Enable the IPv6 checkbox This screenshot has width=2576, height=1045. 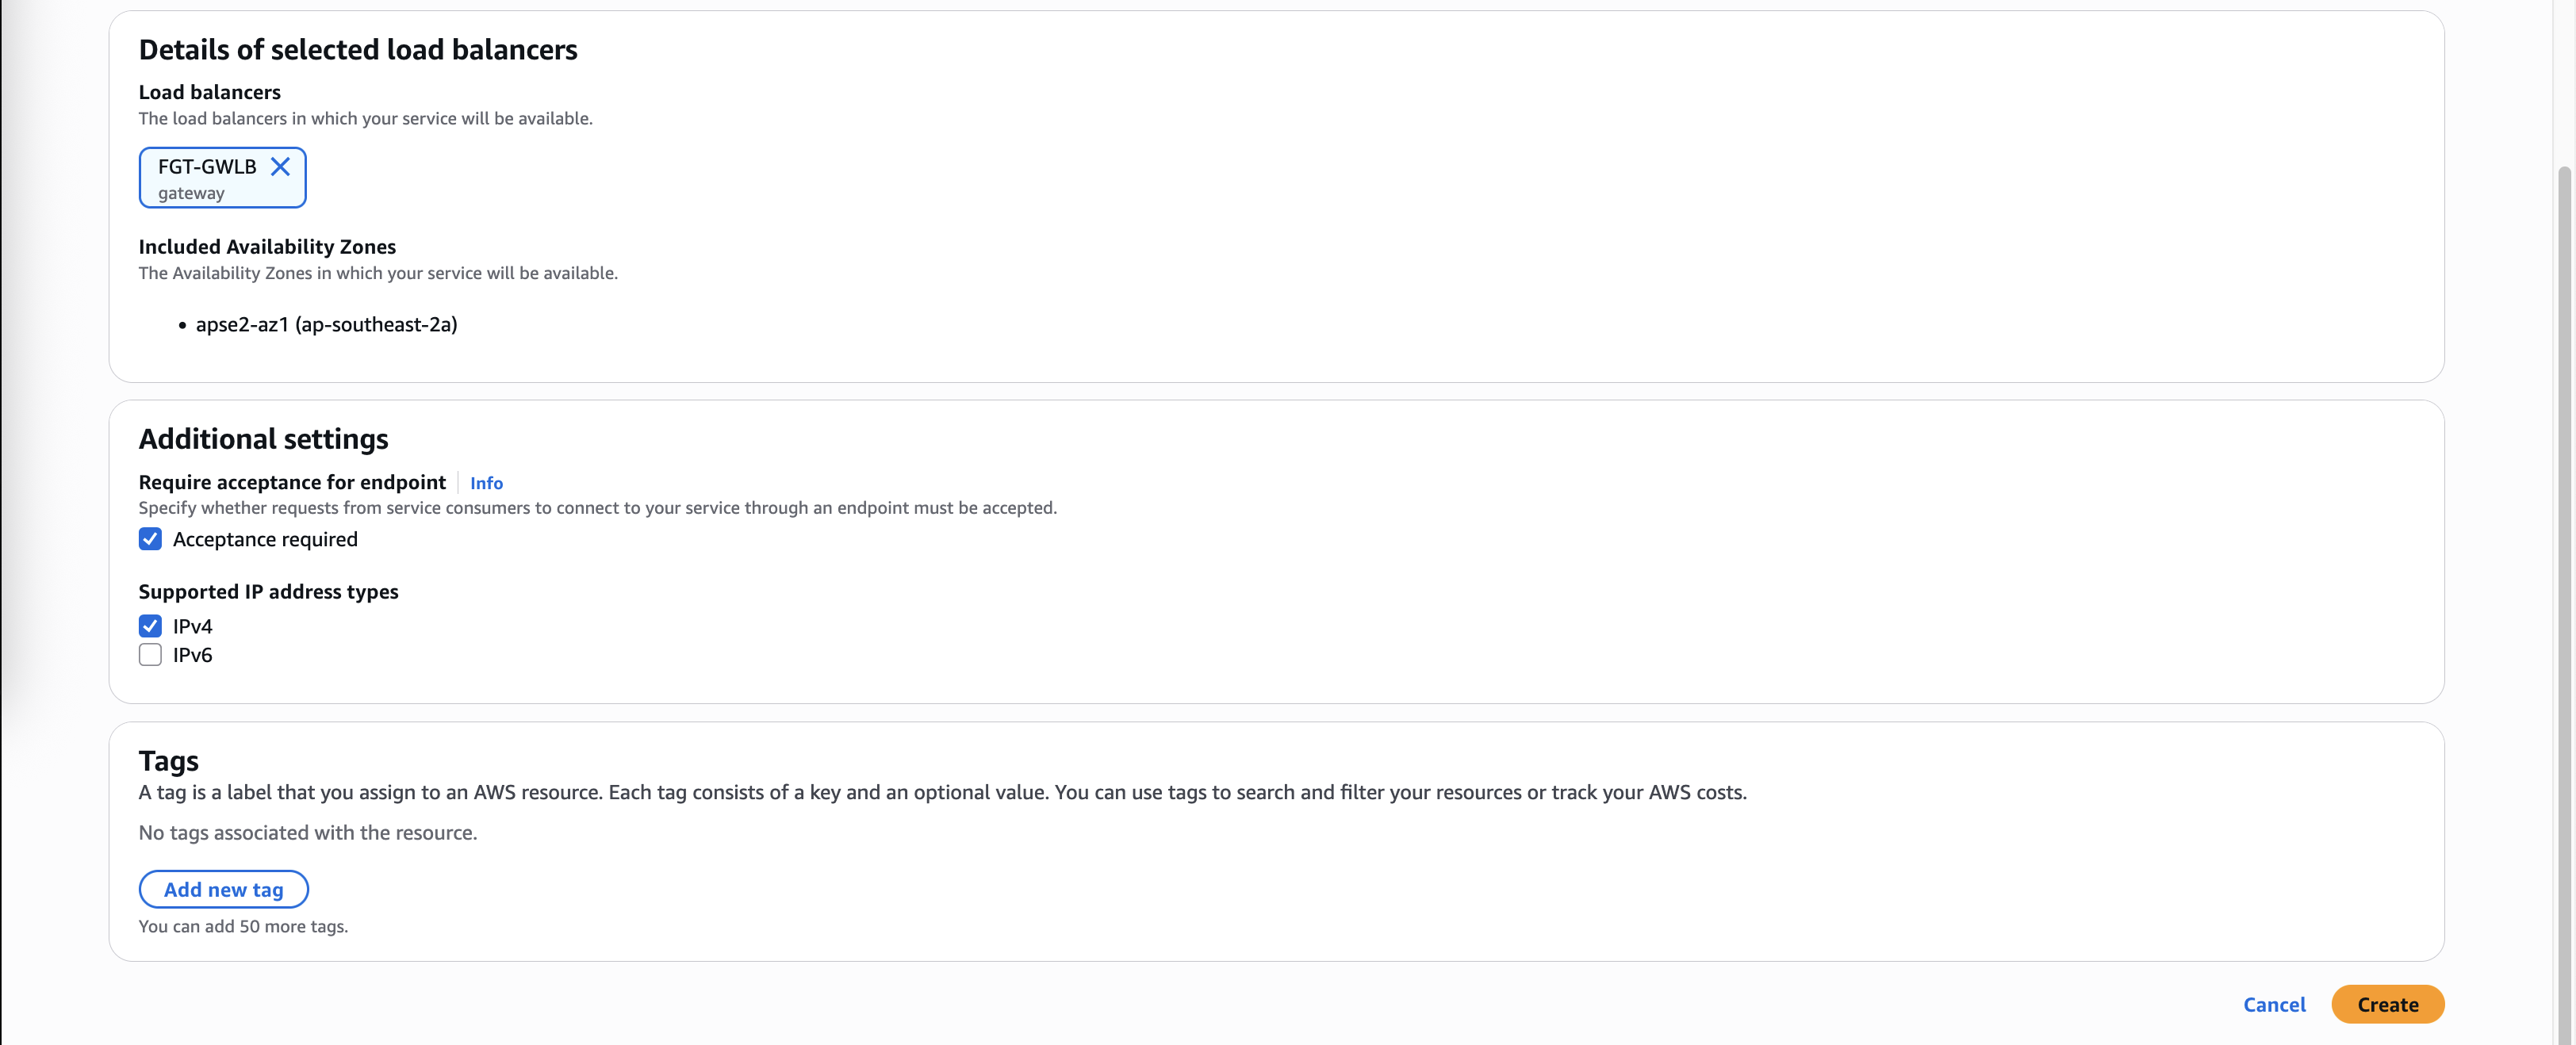coord(150,655)
